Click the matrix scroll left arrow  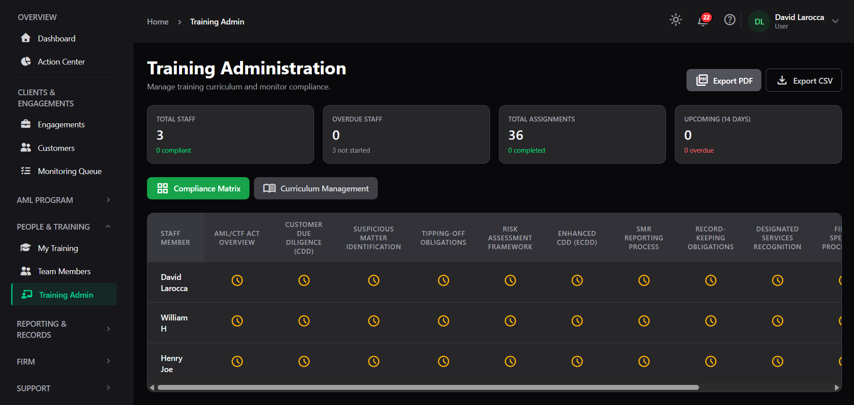pyautogui.click(x=152, y=388)
